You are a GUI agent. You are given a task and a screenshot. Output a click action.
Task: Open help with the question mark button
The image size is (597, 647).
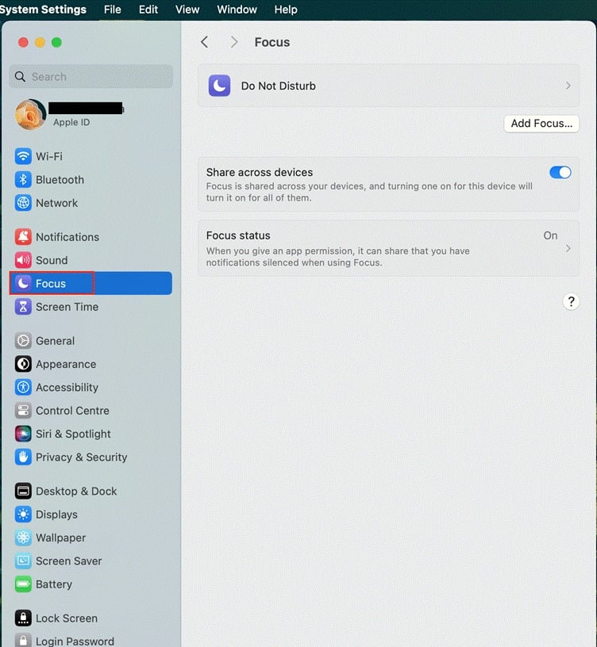(x=571, y=301)
